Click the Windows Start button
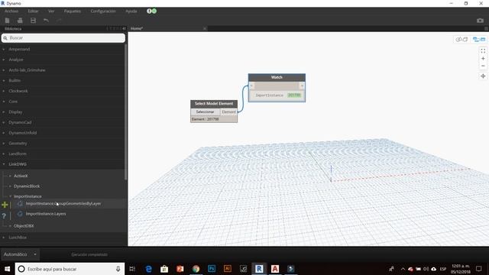 click(x=7, y=269)
